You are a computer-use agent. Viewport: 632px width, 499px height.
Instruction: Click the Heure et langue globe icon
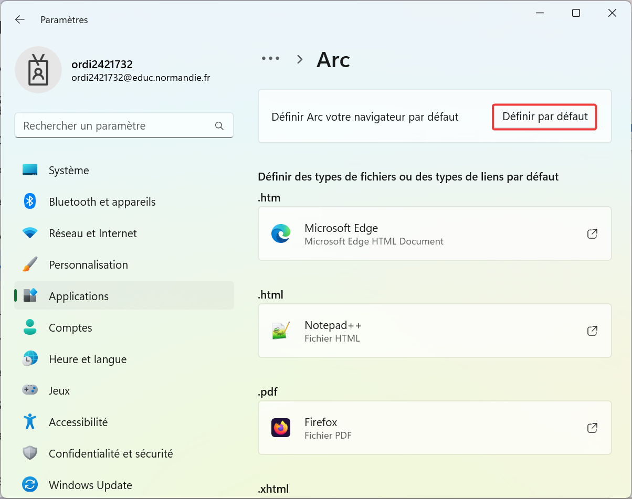click(30, 359)
